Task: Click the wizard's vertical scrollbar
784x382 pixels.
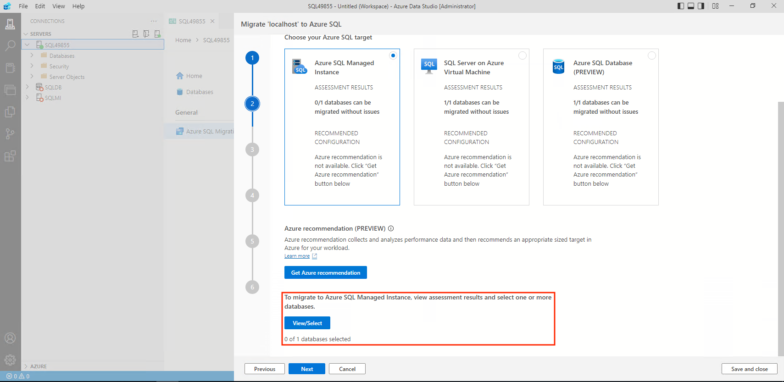Action: click(780, 228)
